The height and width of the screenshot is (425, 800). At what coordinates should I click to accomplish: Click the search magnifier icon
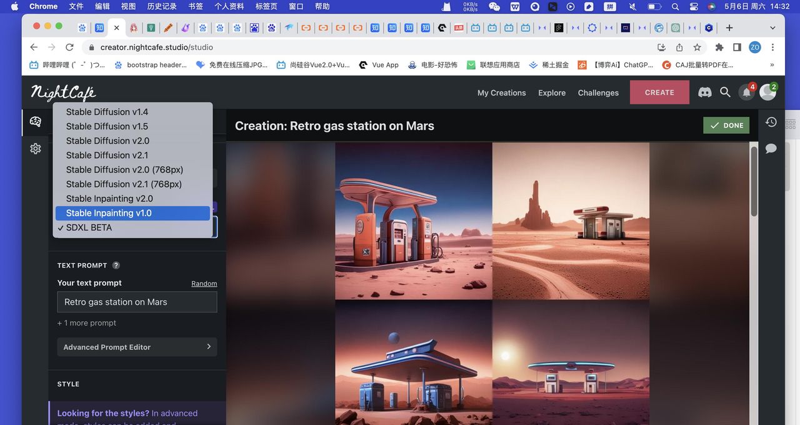click(x=725, y=92)
